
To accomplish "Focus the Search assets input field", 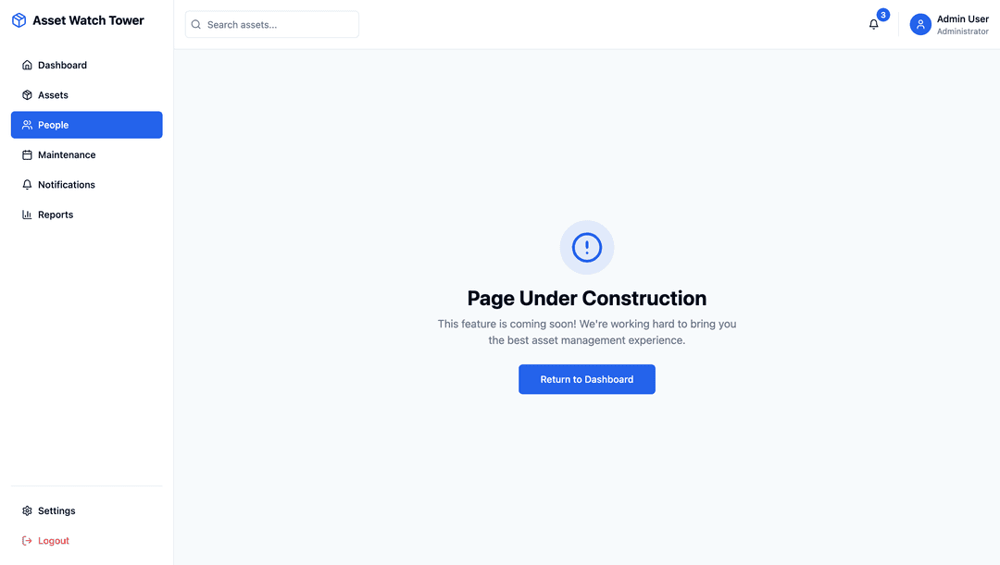I will 278,25.
